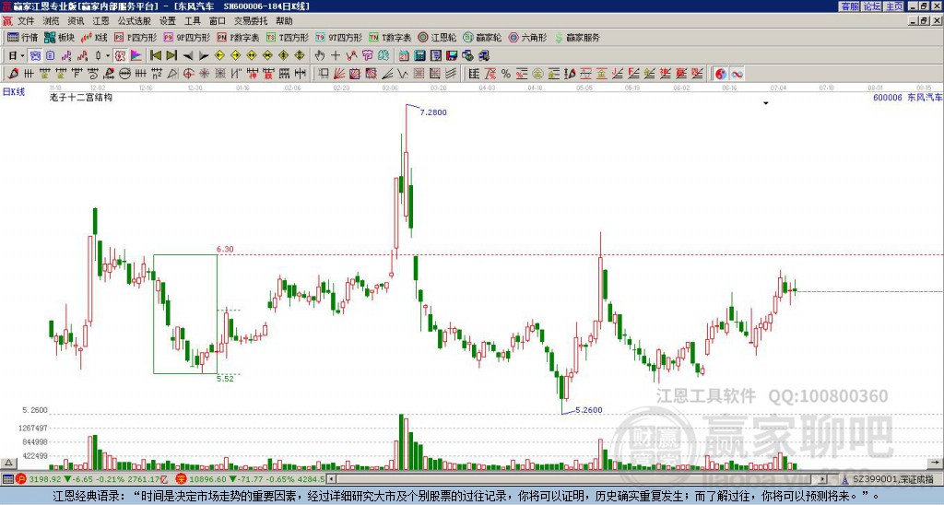Click the 日K线 chart label

(13, 92)
